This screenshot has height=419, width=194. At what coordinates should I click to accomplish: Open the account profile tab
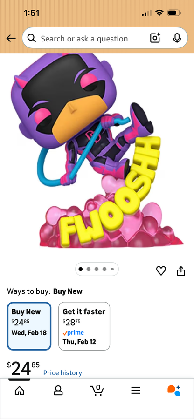(x=58, y=391)
